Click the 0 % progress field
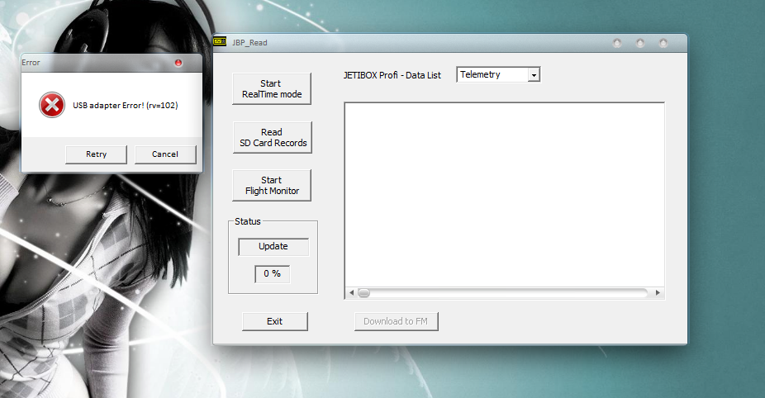 [273, 274]
